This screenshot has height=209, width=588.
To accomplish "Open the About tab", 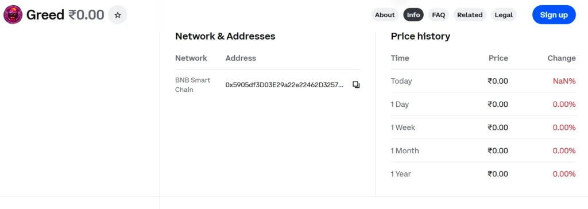I will [385, 15].
